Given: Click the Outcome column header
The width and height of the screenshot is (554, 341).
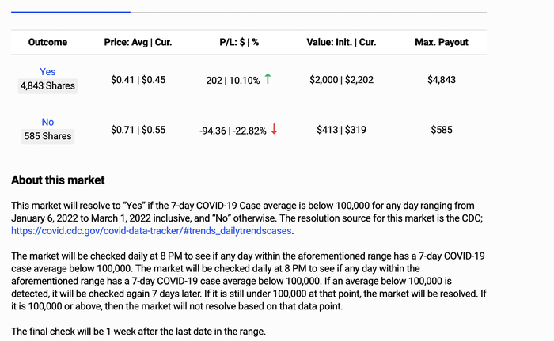Looking at the screenshot, I should (x=47, y=42).
